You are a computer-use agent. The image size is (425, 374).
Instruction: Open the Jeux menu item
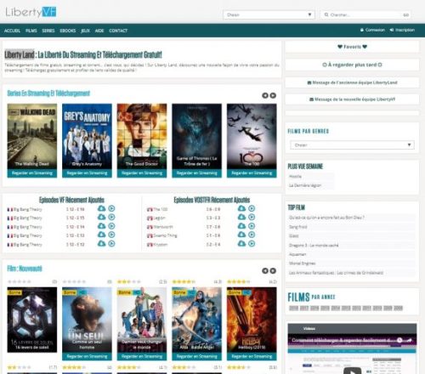pos(85,31)
